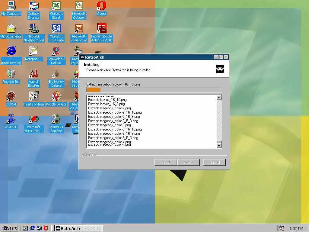Click the Opera quick launch icon in taskbar
Screen dimensions: 309x232
tap(46, 228)
